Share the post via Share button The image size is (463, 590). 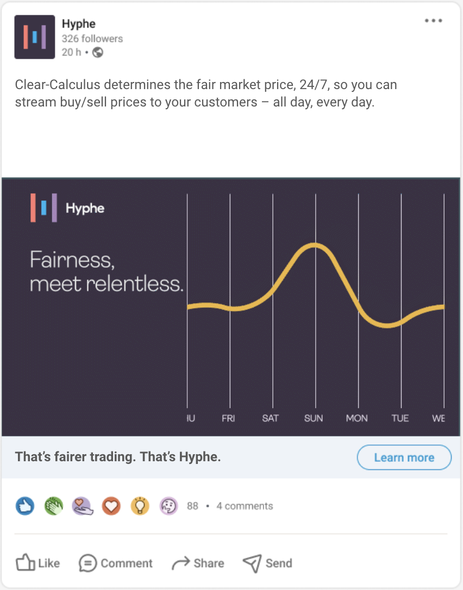tap(198, 563)
